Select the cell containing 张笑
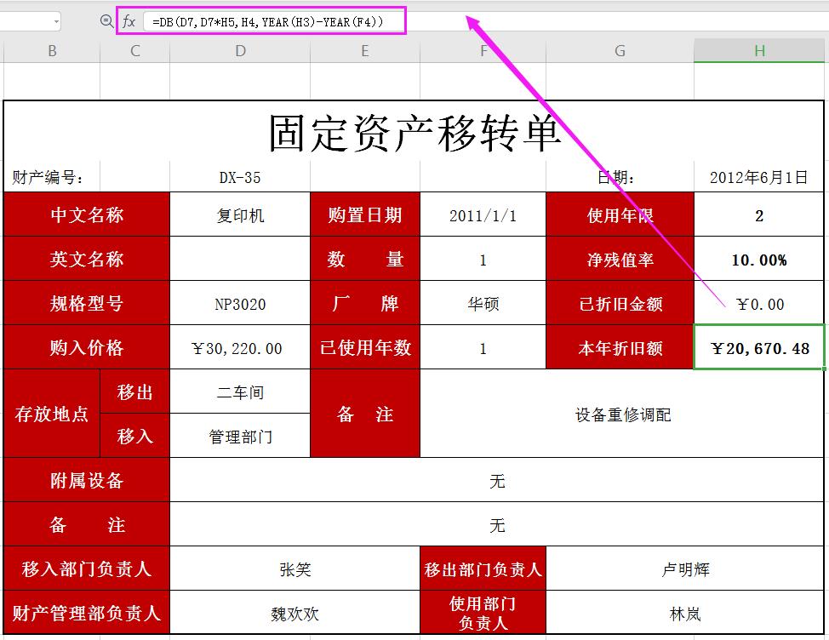 coord(294,569)
